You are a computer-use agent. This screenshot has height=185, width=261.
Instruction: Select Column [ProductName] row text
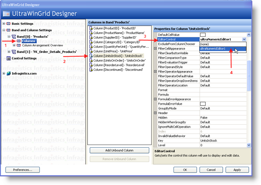[x=119, y=33]
